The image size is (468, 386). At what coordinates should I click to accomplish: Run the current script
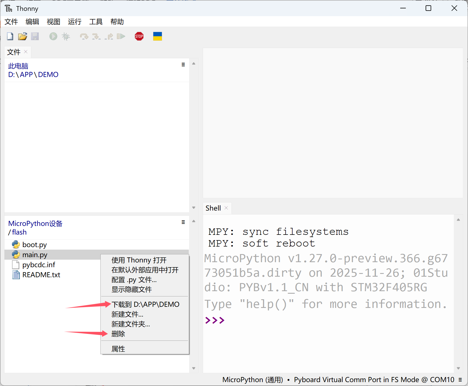[x=53, y=36]
